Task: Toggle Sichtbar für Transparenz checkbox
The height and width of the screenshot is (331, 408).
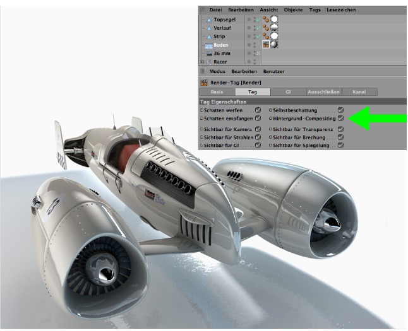Action: click(x=340, y=129)
